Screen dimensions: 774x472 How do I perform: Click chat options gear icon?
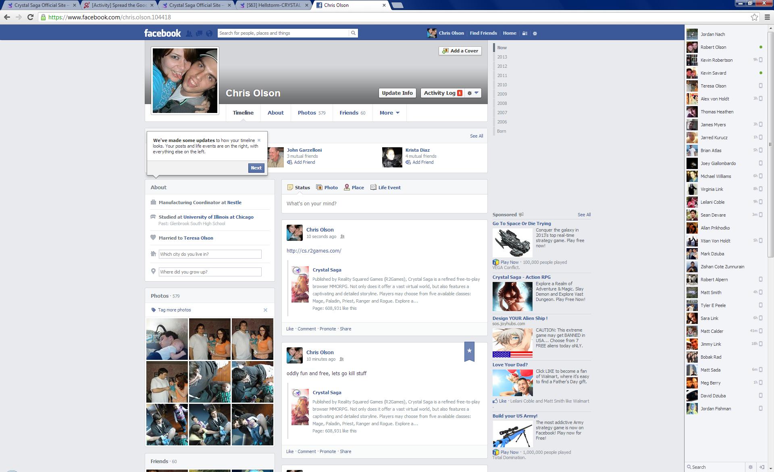click(x=750, y=467)
